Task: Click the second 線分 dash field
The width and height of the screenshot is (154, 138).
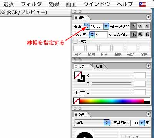Action: (x=105, y=48)
